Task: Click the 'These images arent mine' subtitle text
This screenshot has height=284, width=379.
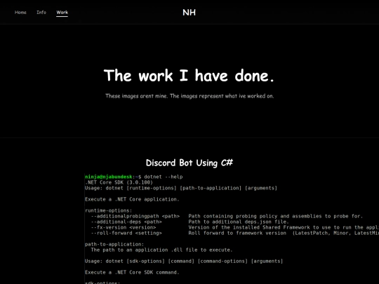Action: 189,96
